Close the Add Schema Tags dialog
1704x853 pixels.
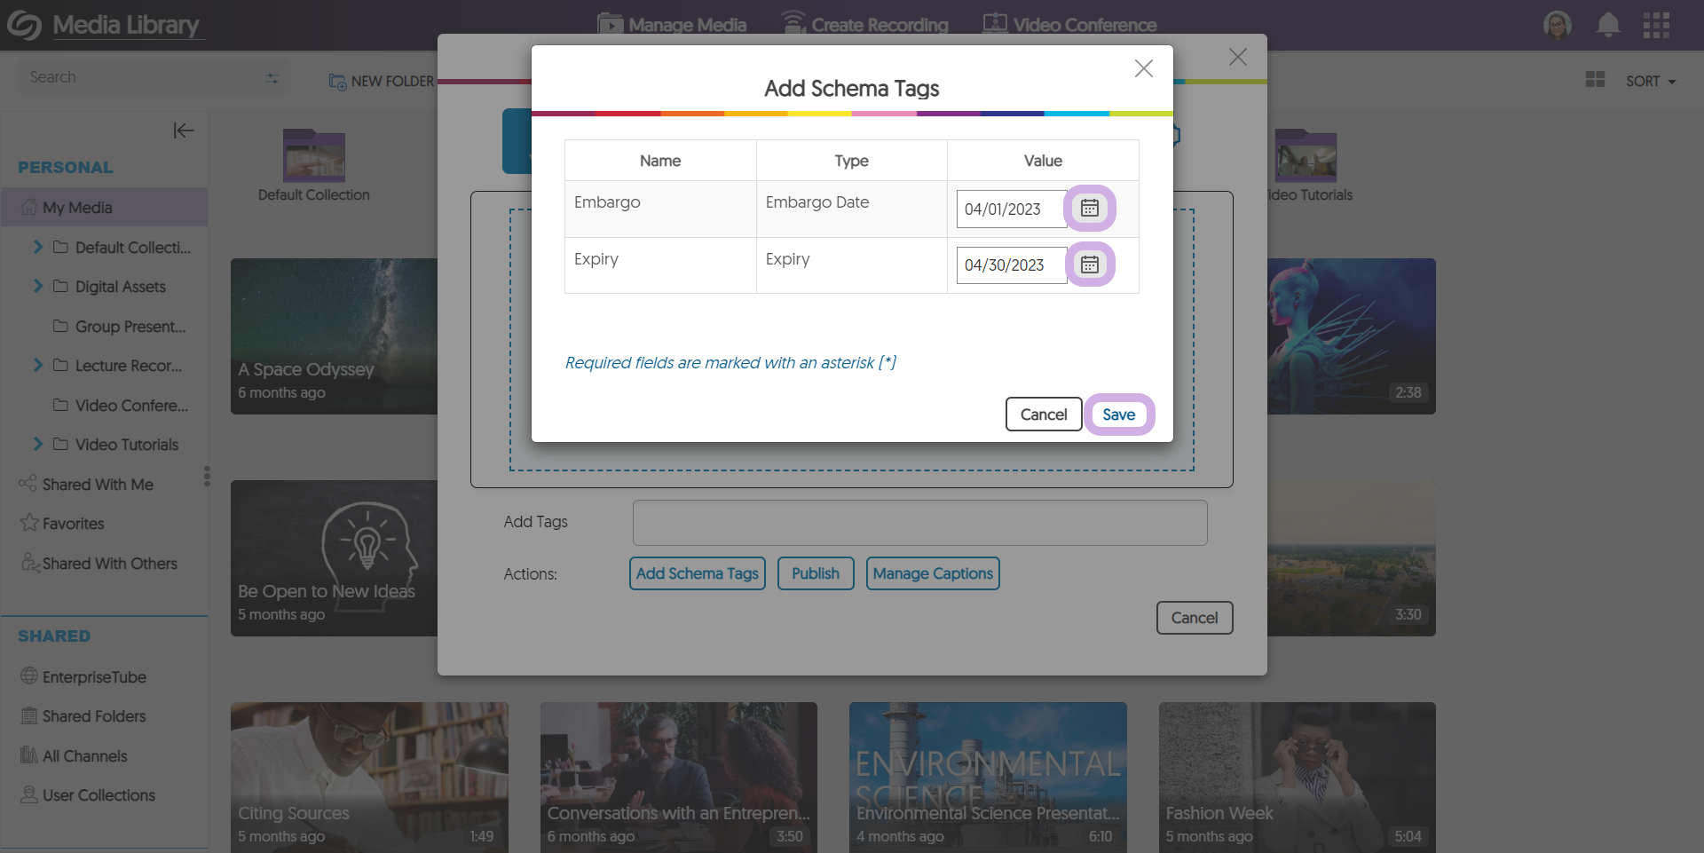(x=1143, y=68)
